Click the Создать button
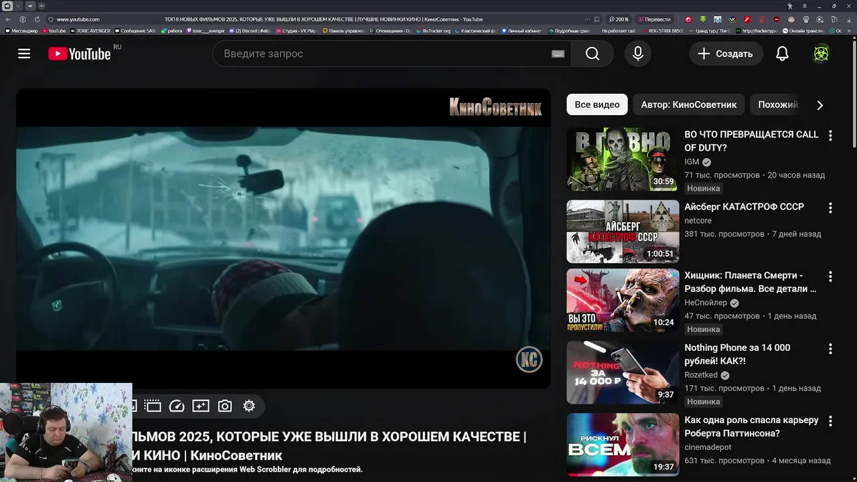This screenshot has height=482, width=857. 726,54
